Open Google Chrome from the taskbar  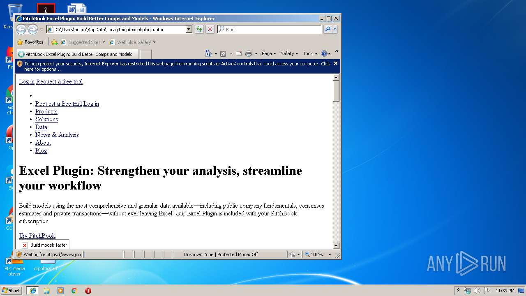[x=74, y=291]
